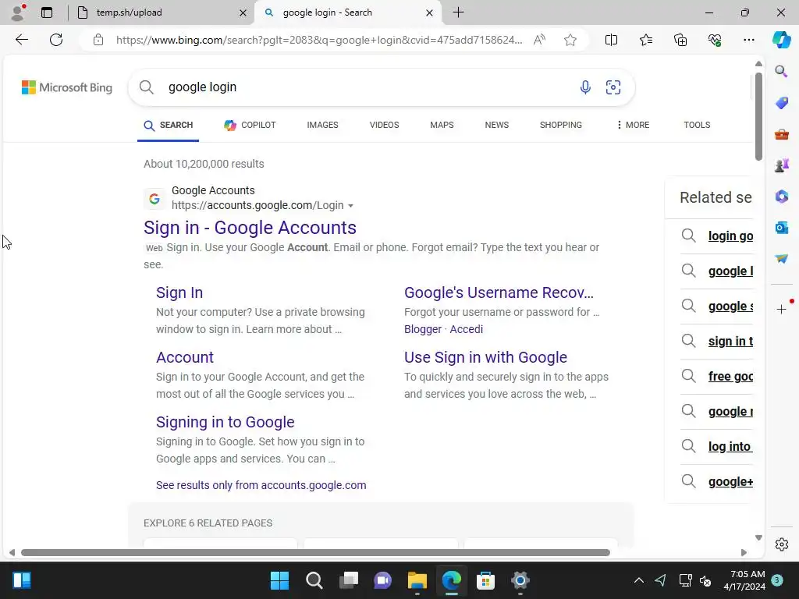799x599 pixels.
Task: Open the Accedi link
Action: click(x=467, y=330)
